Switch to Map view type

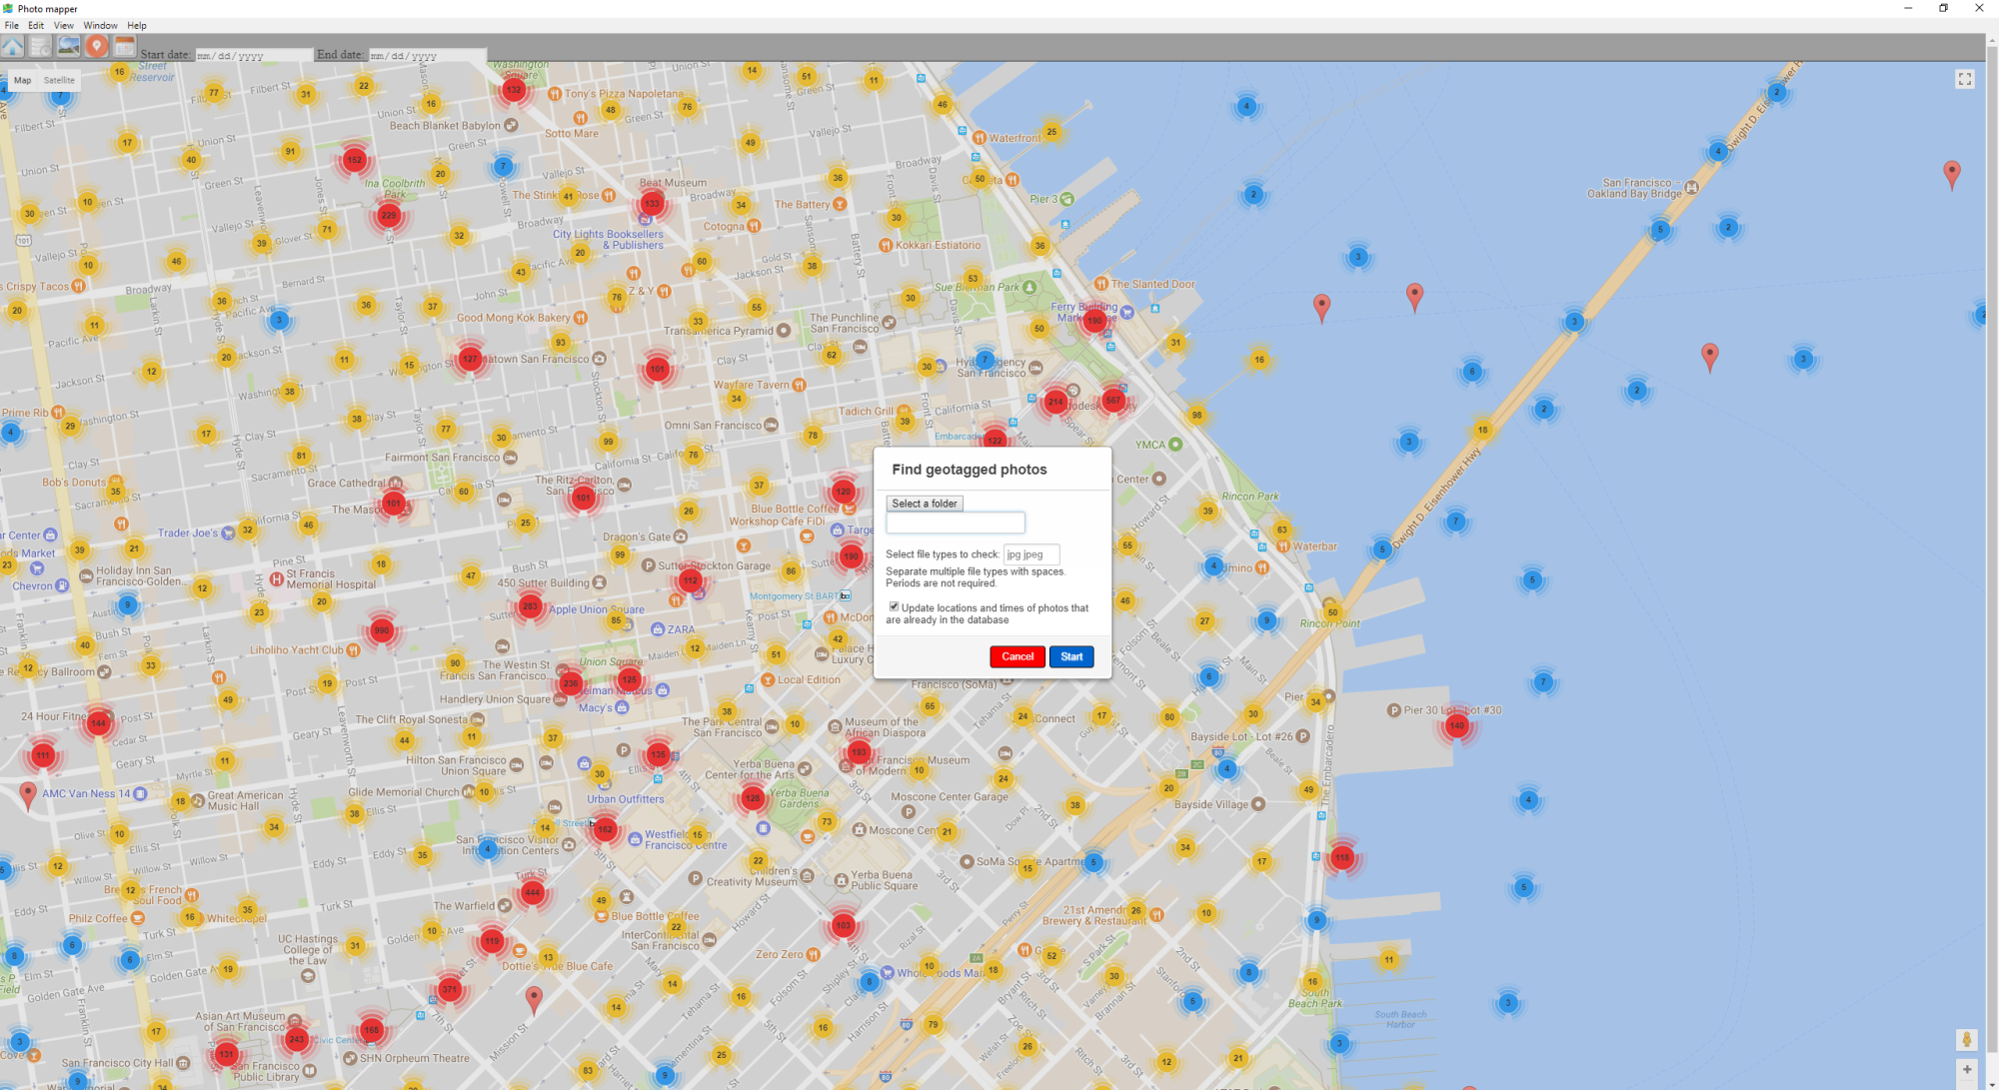[22, 80]
